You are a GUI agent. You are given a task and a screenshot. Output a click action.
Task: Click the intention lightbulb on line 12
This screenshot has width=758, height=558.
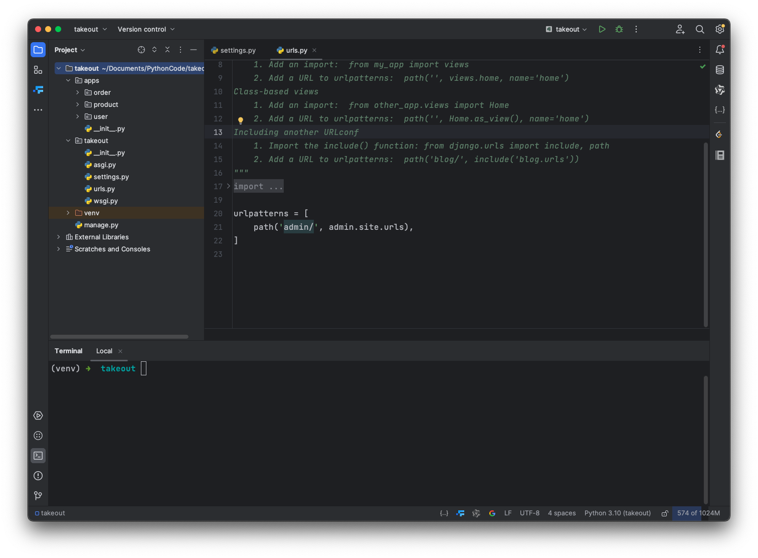pyautogui.click(x=241, y=120)
